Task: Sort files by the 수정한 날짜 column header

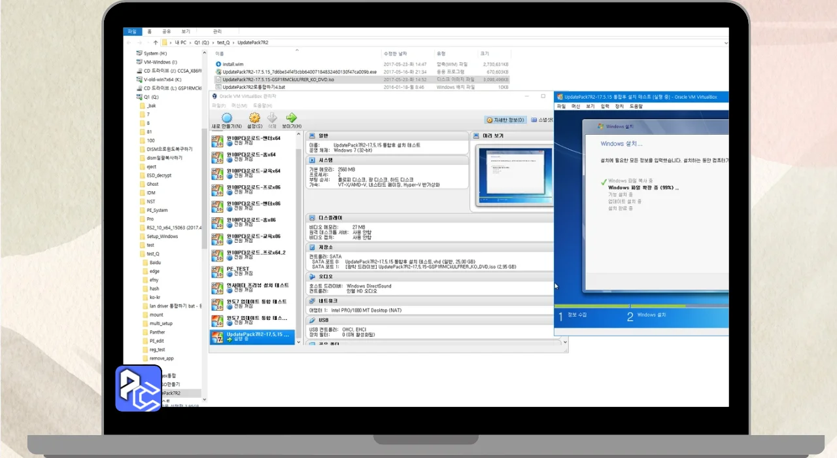Action: 395,54
